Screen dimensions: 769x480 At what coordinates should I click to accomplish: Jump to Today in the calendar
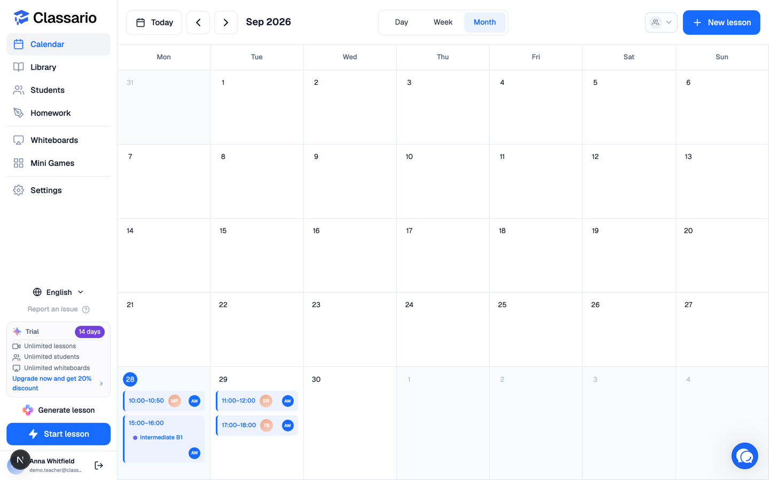154,22
